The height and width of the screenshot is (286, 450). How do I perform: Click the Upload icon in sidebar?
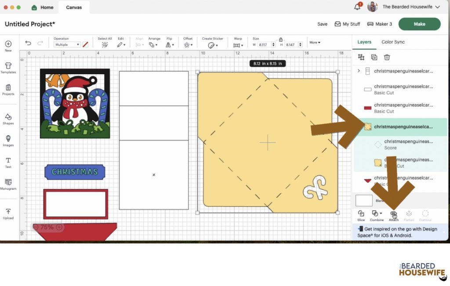(x=8, y=213)
